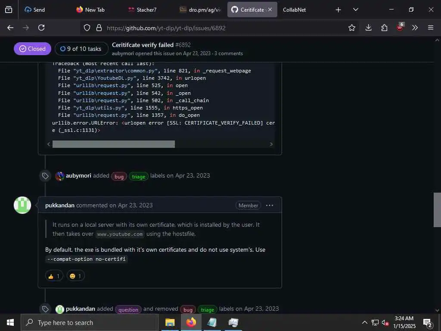Open a new browser tab

click(x=339, y=10)
